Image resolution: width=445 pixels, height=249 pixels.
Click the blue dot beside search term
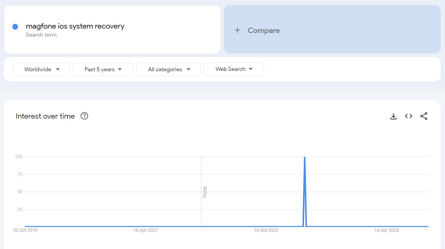[x=15, y=27]
